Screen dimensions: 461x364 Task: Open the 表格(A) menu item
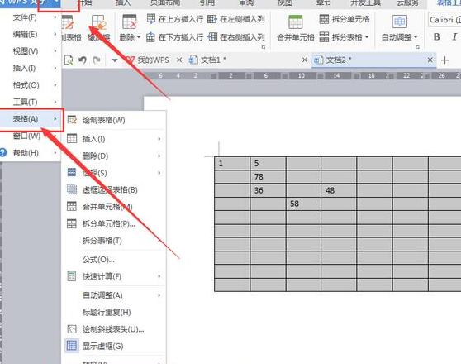click(31, 119)
